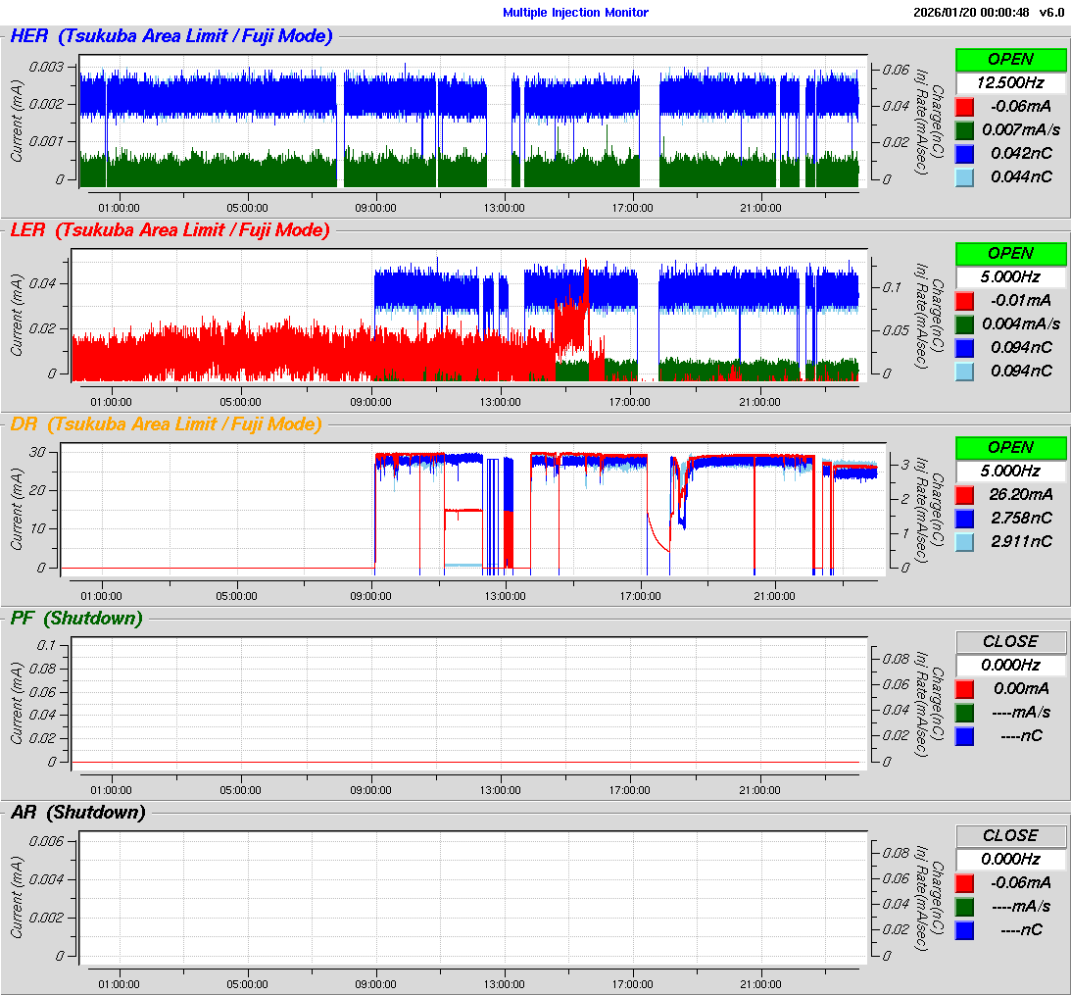Click HER light blue swatch beside 0.044nC
The width and height of the screenshot is (1071, 995).
(x=965, y=176)
